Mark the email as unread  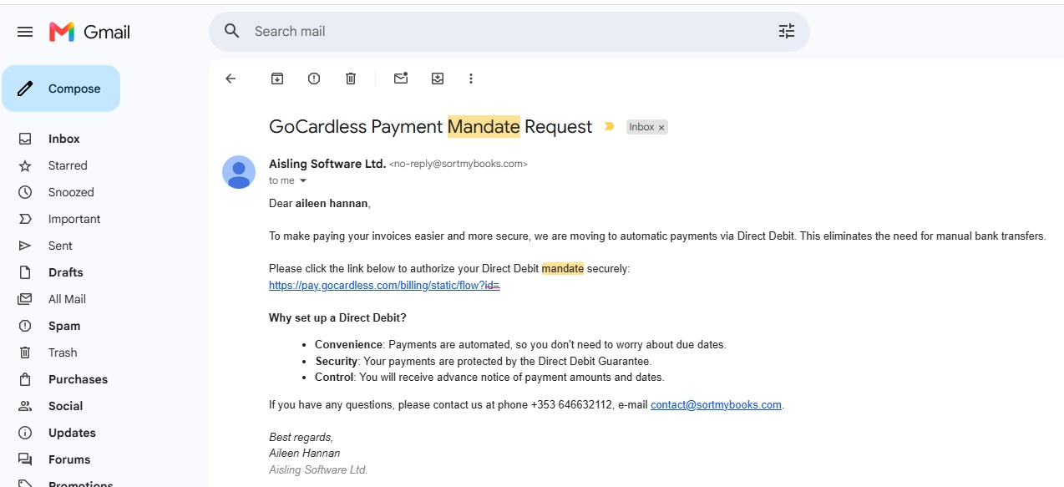point(401,79)
